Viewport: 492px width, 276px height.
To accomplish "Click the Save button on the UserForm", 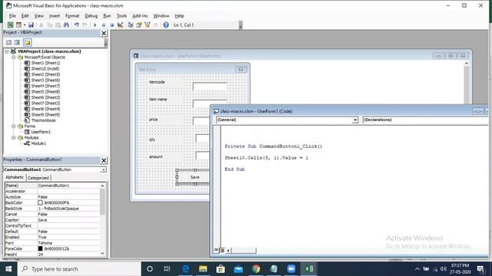I will [x=194, y=177].
